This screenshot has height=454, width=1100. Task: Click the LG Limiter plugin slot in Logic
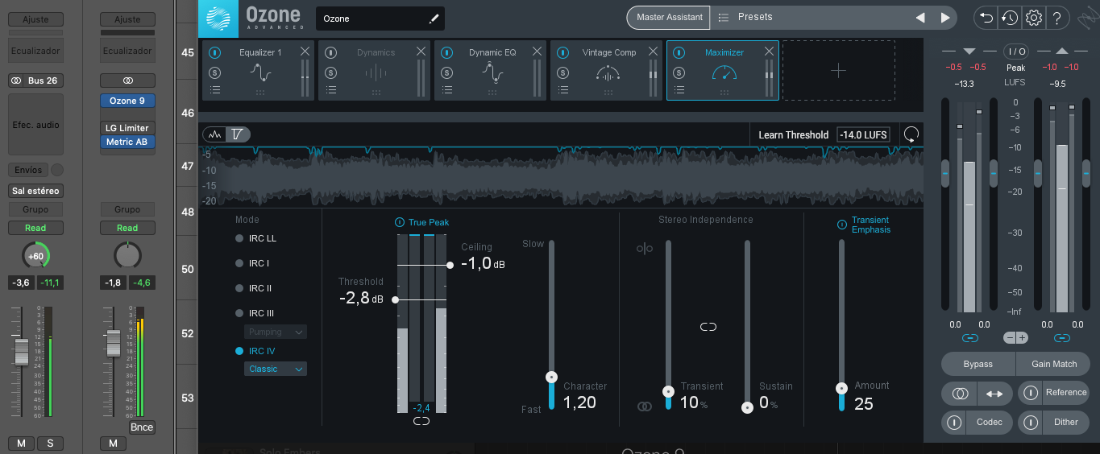[x=127, y=128]
